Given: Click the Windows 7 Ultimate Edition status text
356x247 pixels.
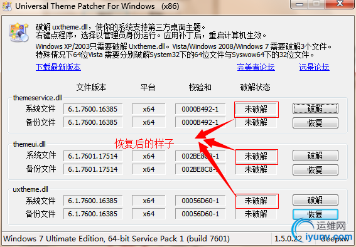Looking at the screenshot, I should point(117,239).
